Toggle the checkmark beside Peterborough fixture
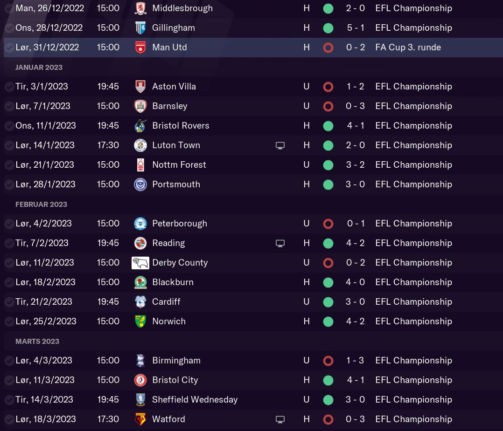Image resolution: width=503 pixels, height=431 pixels. coord(9,224)
